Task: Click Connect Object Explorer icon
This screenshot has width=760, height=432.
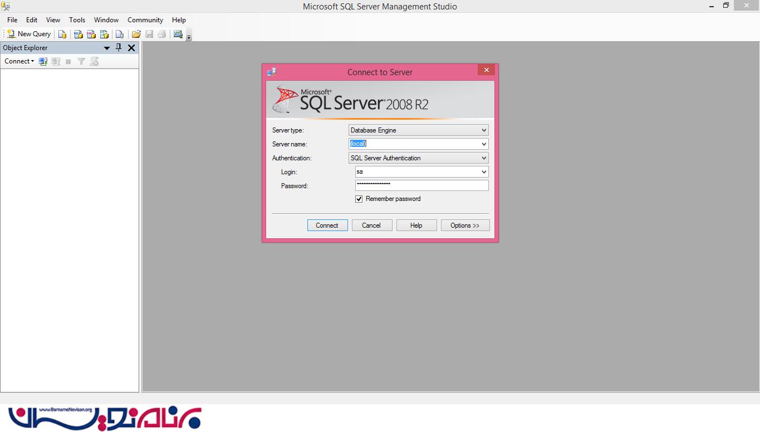Action: pyautogui.click(x=43, y=61)
